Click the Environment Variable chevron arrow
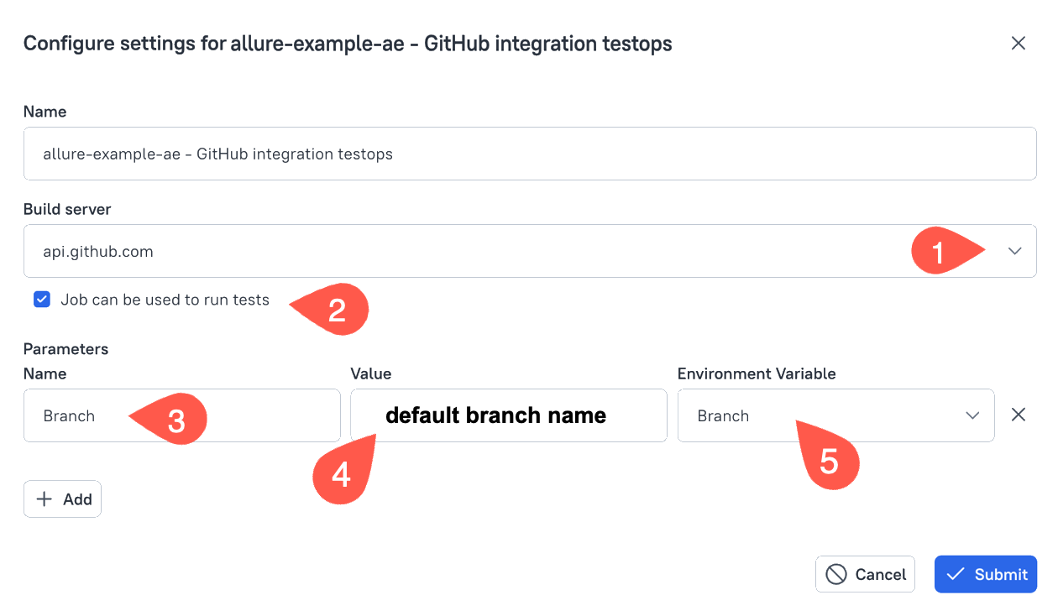The image size is (1058, 616). click(973, 415)
